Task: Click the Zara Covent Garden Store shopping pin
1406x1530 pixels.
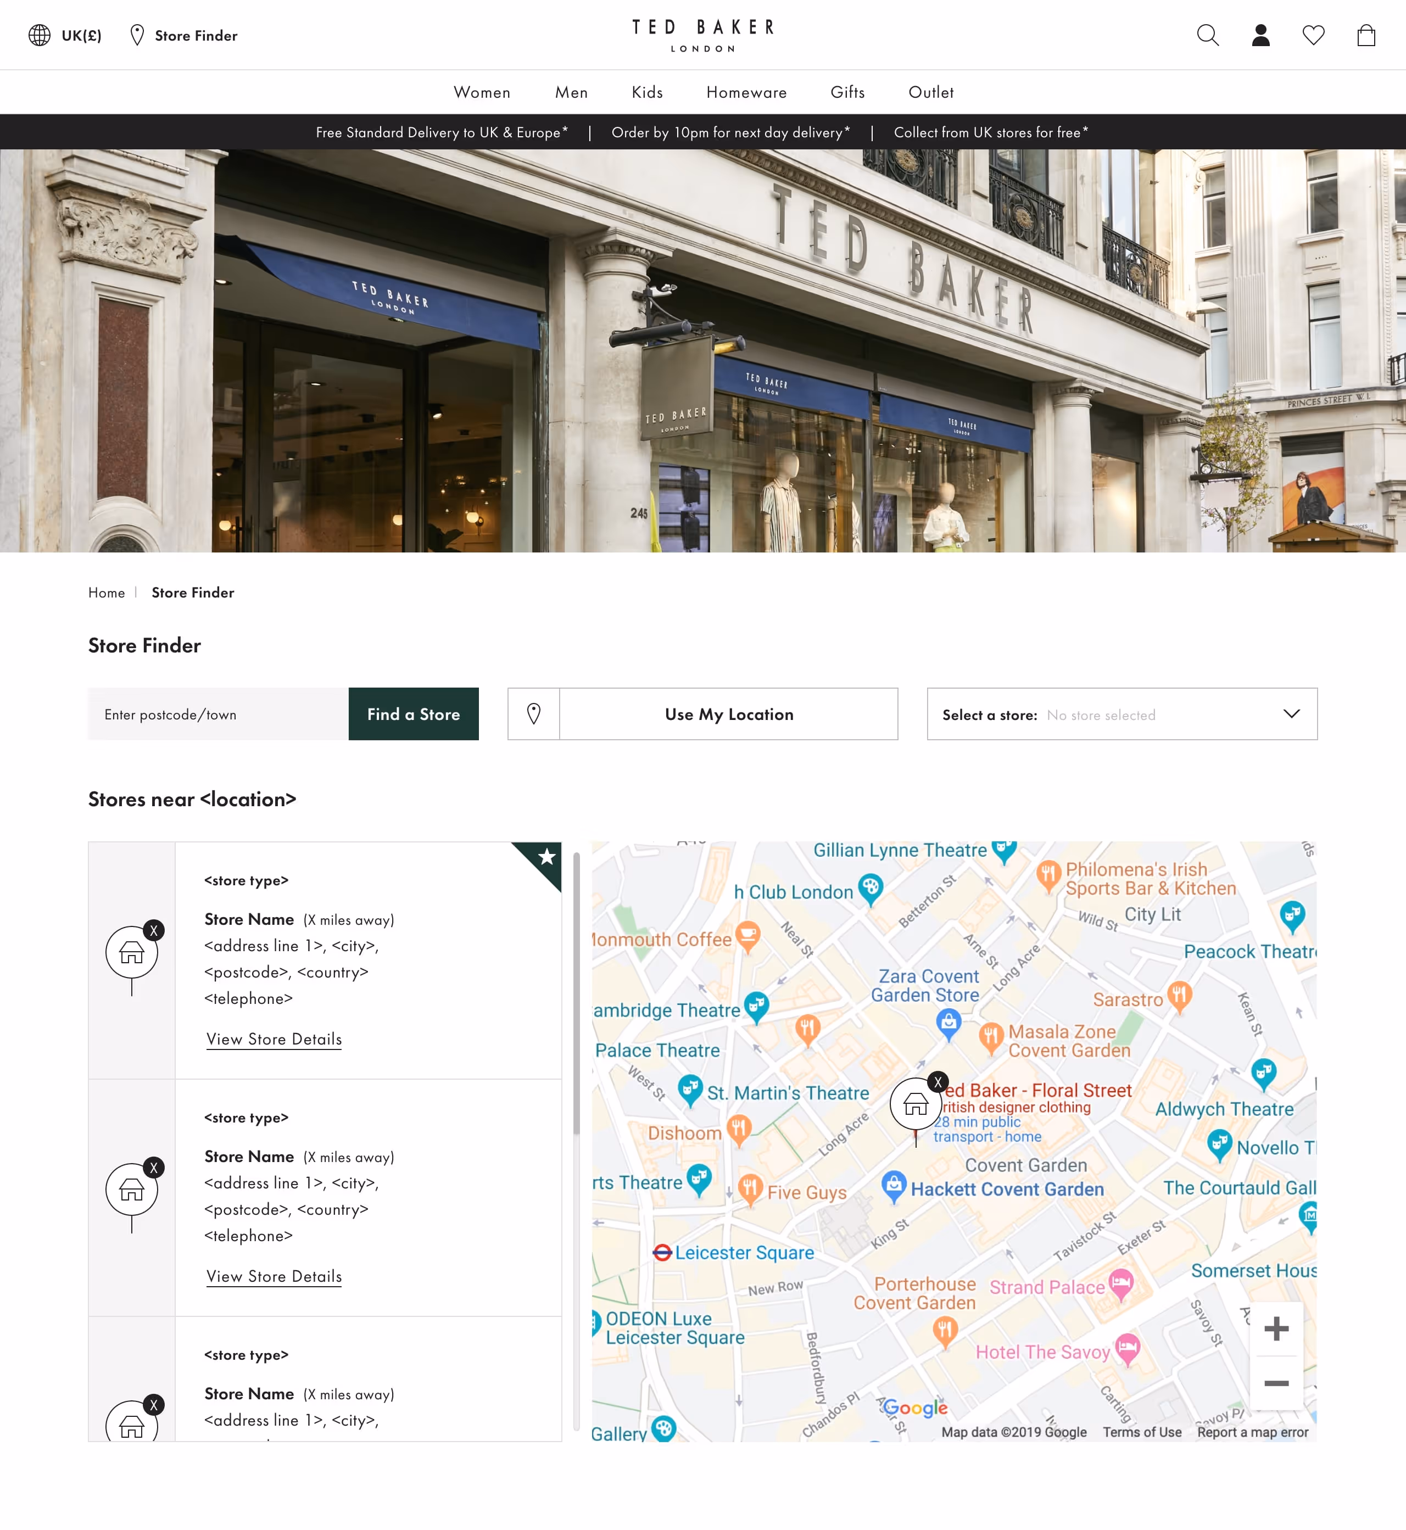Action: (948, 1023)
